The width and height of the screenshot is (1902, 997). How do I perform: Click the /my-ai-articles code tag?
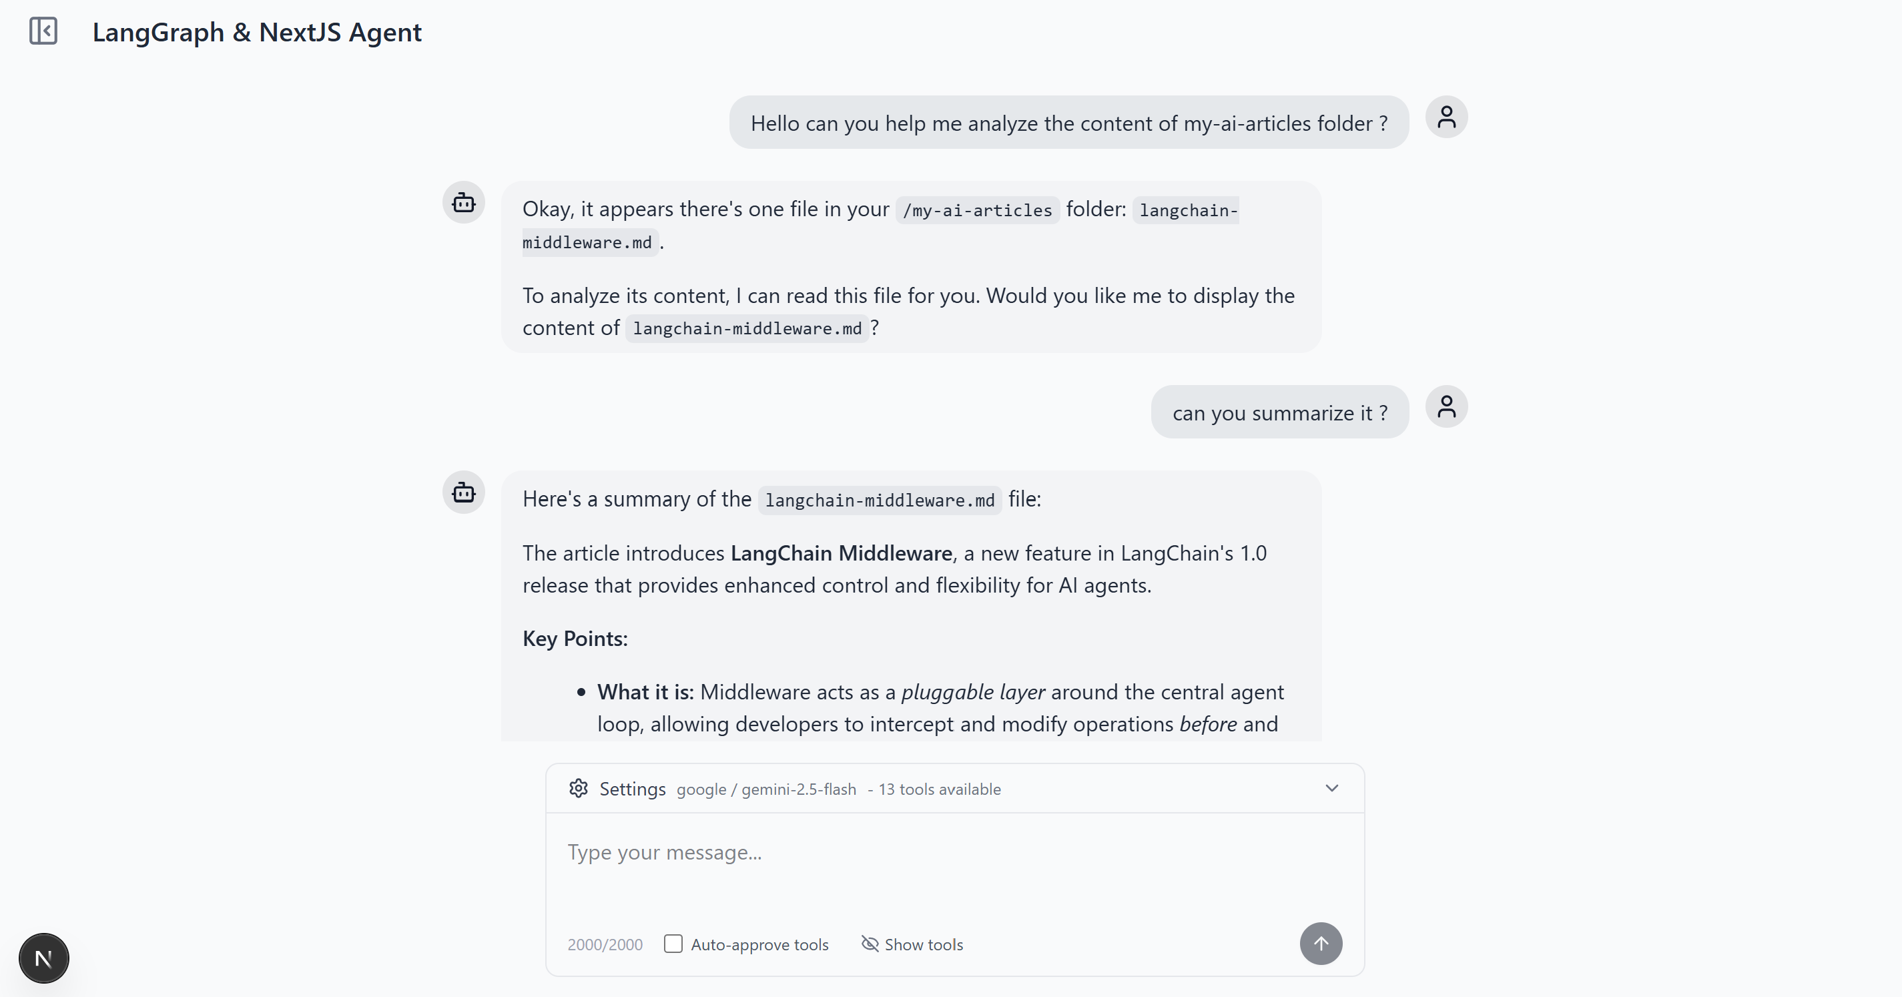(977, 210)
